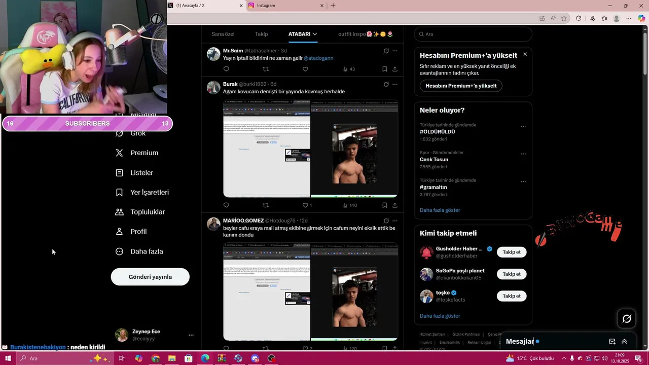Add page to favorites star icon
This screenshot has height=365, width=649.
point(564,18)
